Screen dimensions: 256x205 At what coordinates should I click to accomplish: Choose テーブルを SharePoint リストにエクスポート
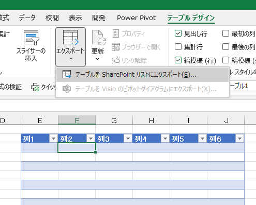142,75
